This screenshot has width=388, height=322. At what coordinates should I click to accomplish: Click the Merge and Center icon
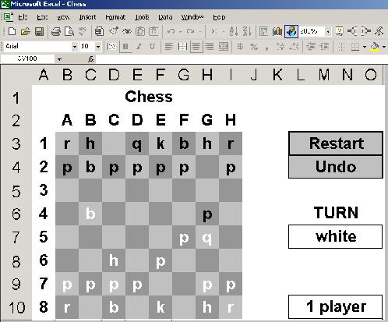coord(224,47)
